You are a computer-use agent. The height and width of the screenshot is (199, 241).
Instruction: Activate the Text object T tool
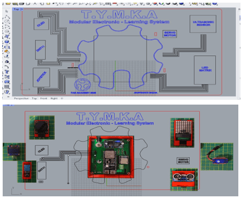click(x=7, y=72)
